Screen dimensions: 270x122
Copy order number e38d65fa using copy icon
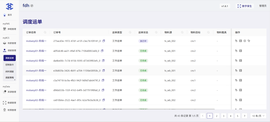103,70
